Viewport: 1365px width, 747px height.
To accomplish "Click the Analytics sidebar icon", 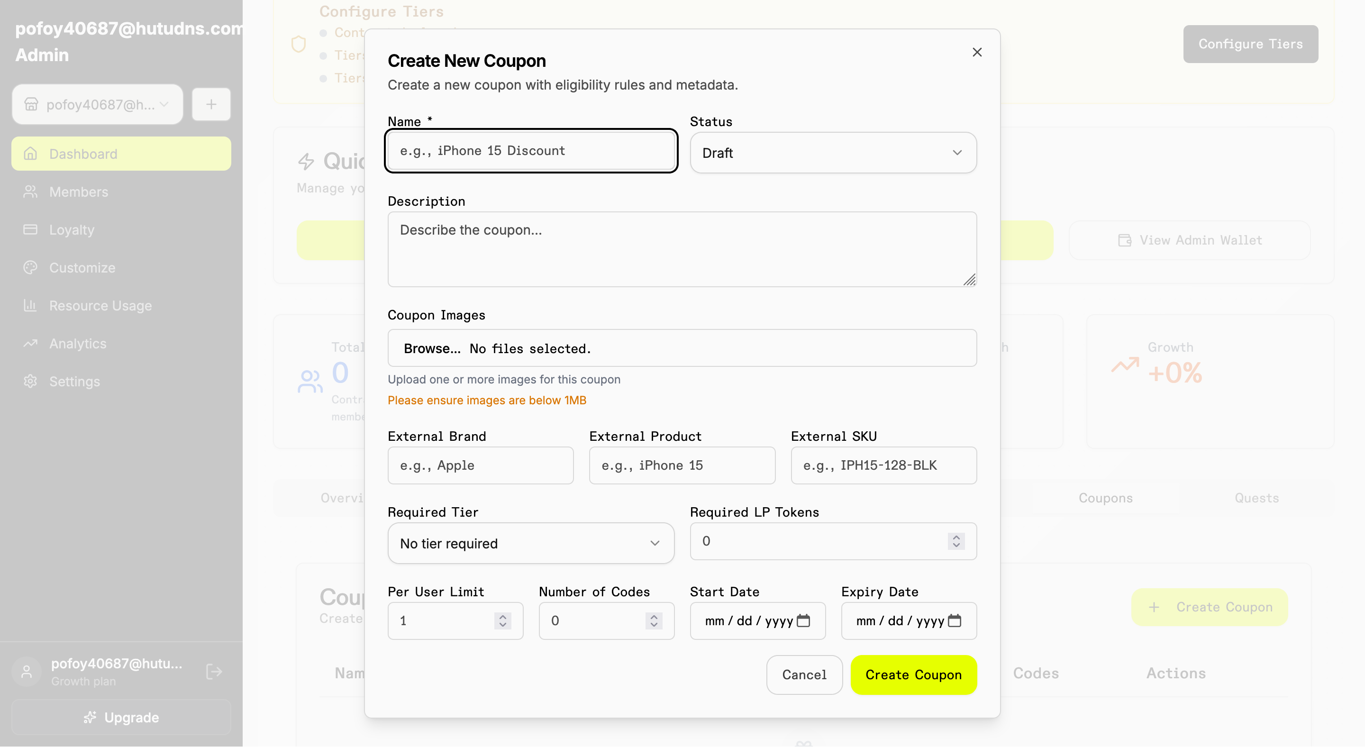I will pyautogui.click(x=30, y=343).
